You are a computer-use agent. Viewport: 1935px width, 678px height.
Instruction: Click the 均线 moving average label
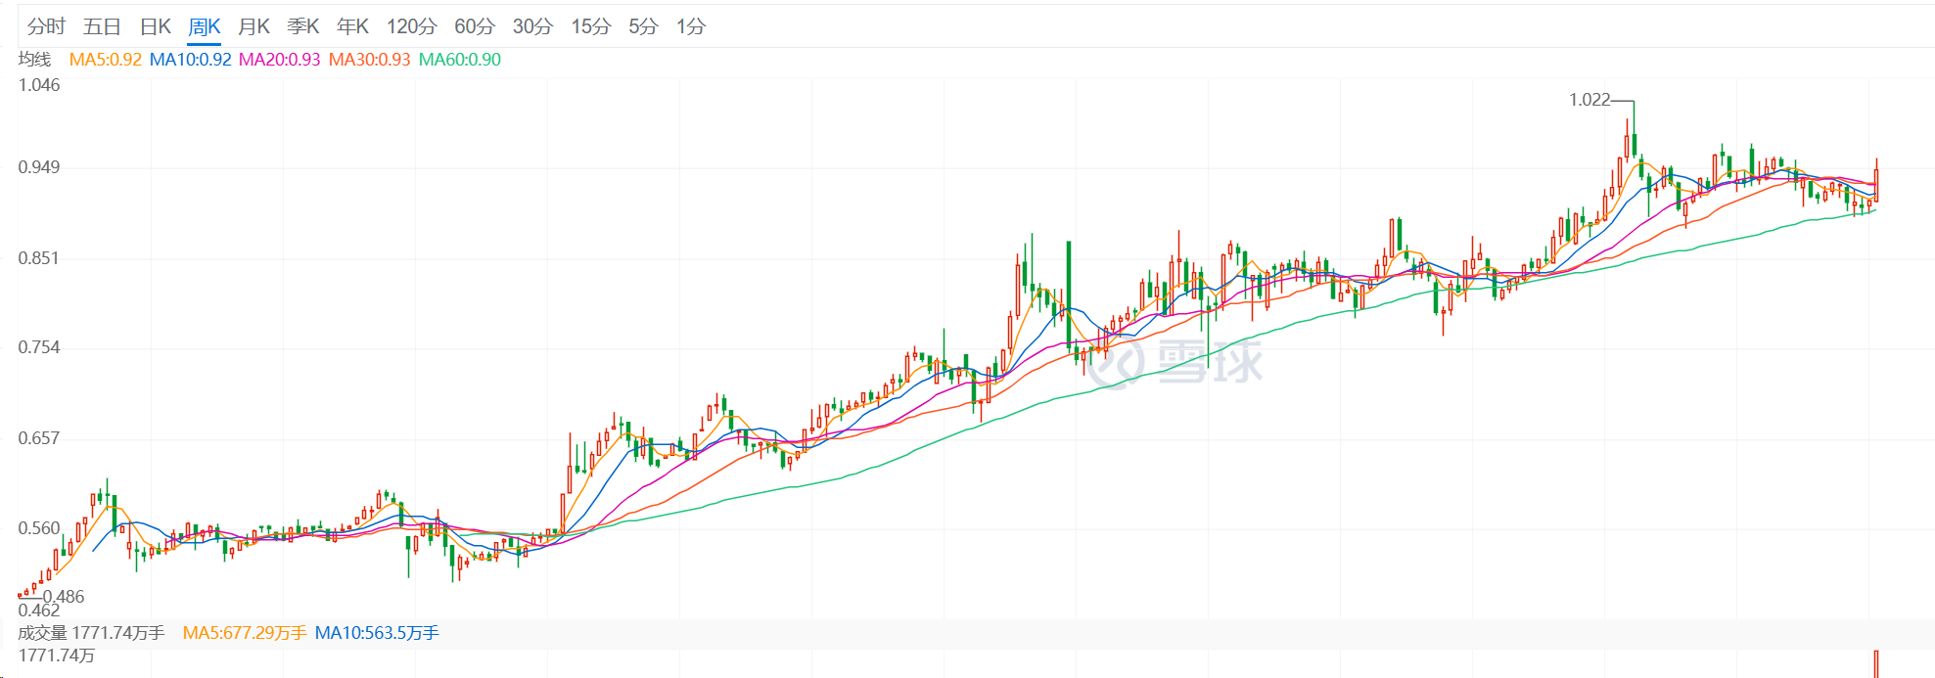[x=34, y=60]
